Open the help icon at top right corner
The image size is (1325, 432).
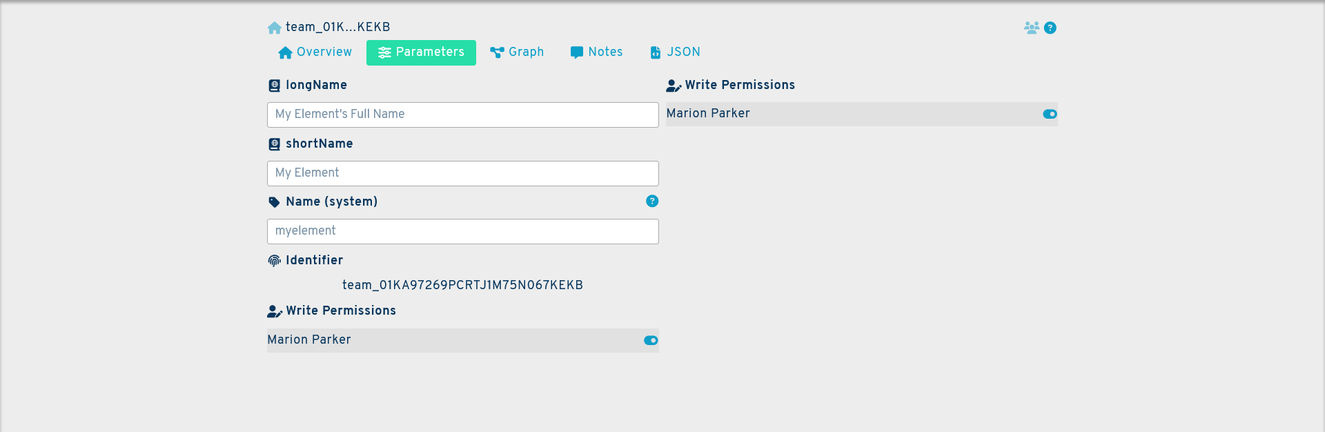[1050, 28]
